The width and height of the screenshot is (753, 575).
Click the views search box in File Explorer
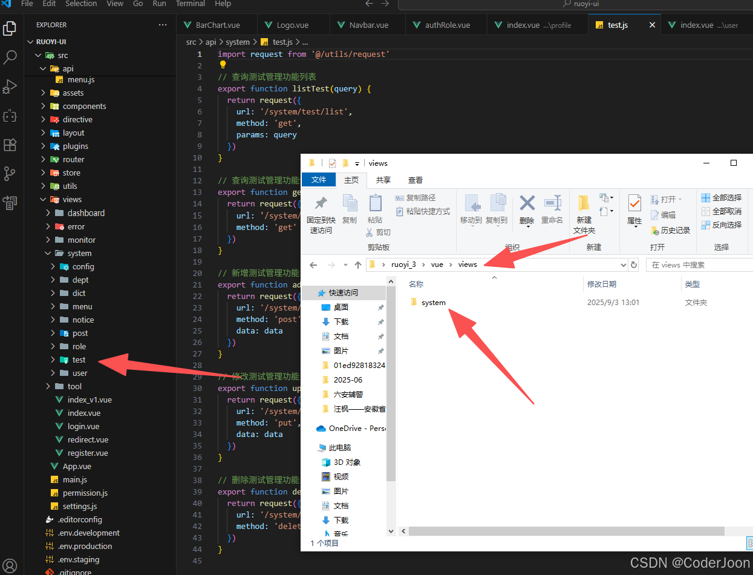[x=700, y=265]
